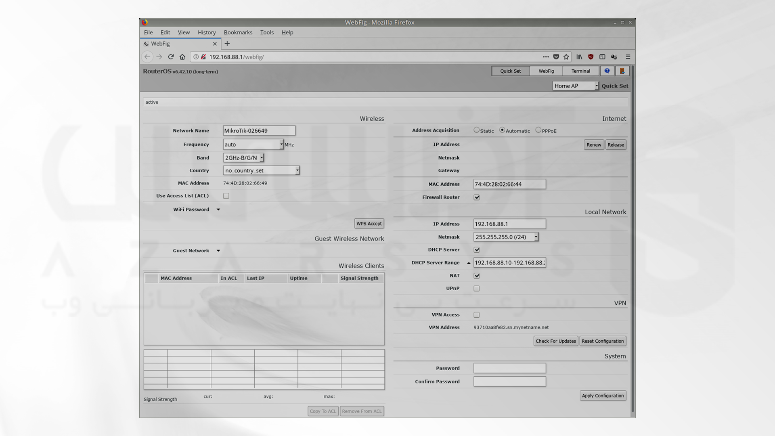Open the Country dropdown
Image resolution: width=775 pixels, height=436 pixels.
coord(262,170)
